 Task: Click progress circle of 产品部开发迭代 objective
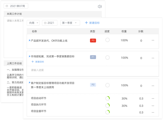[107, 40]
